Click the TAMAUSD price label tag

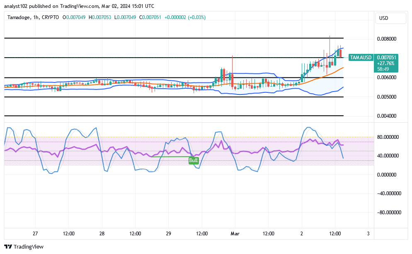click(x=361, y=58)
